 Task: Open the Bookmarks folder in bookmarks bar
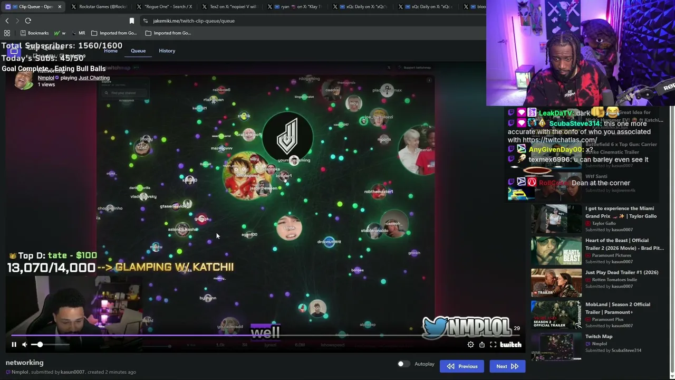click(34, 33)
